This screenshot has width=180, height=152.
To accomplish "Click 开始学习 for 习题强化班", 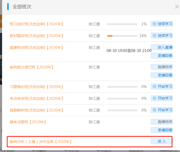I will click(162, 87).
